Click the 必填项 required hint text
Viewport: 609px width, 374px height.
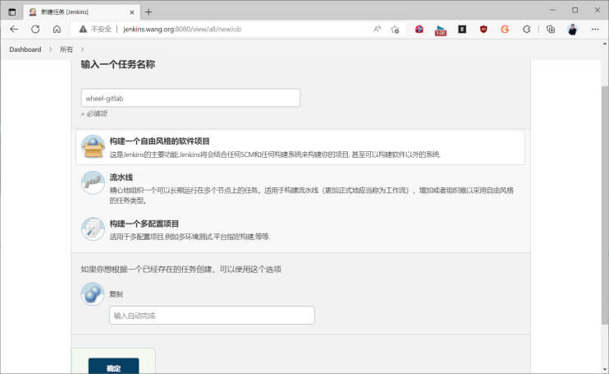tap(94, 113)
